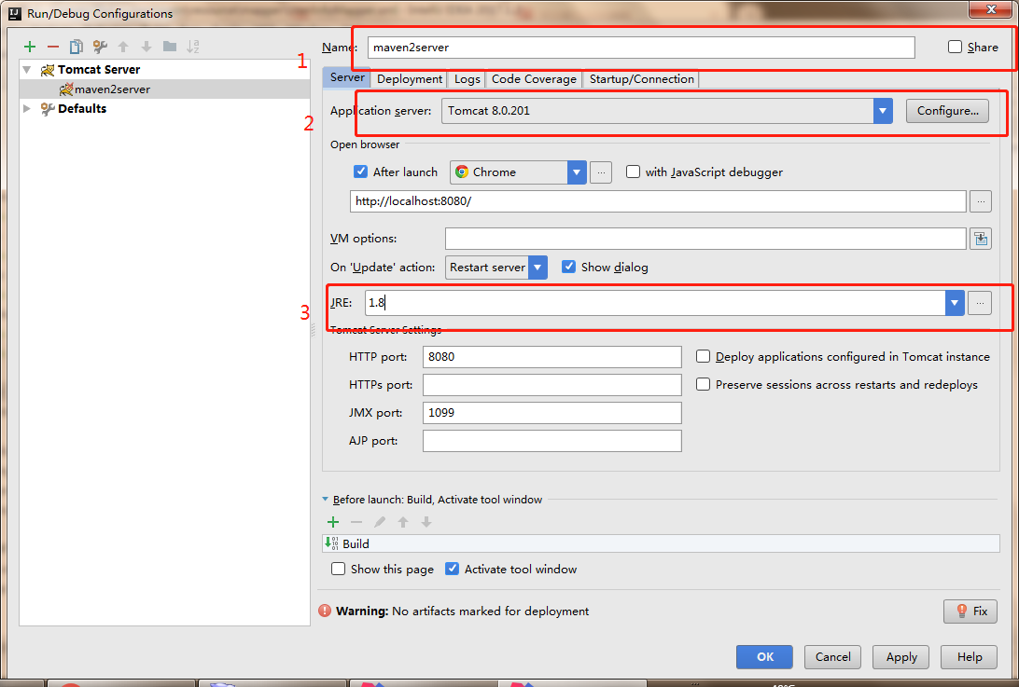Click the Configure... button
This screenshot has height=687, width=1019.
[x=947, y=111]
